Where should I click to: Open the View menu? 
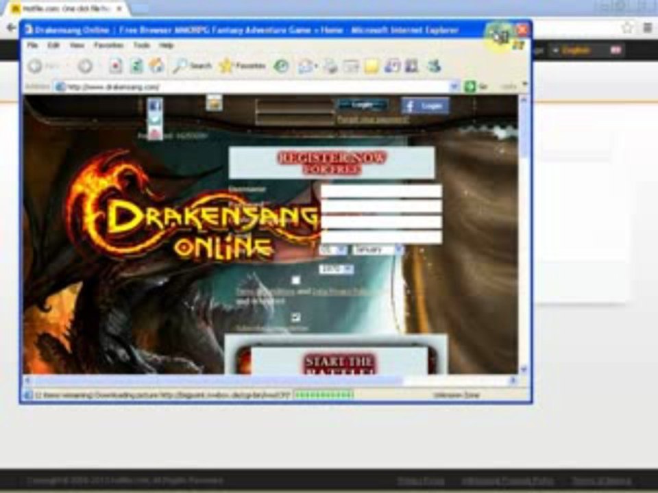click(x=77, y=45)
